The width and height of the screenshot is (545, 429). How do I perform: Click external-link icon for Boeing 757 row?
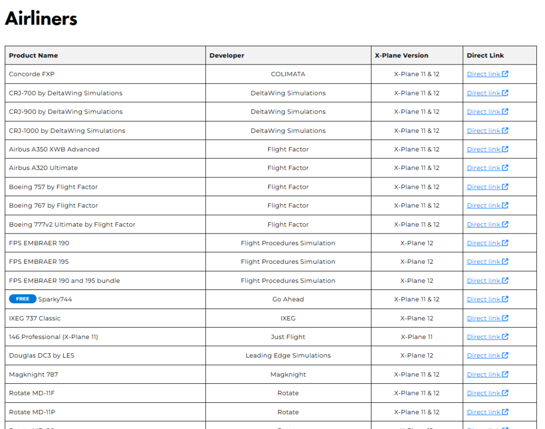click(505, 187)
